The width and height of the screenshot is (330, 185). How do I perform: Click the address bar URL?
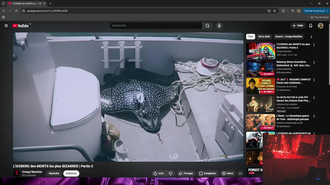coord(47,11)
